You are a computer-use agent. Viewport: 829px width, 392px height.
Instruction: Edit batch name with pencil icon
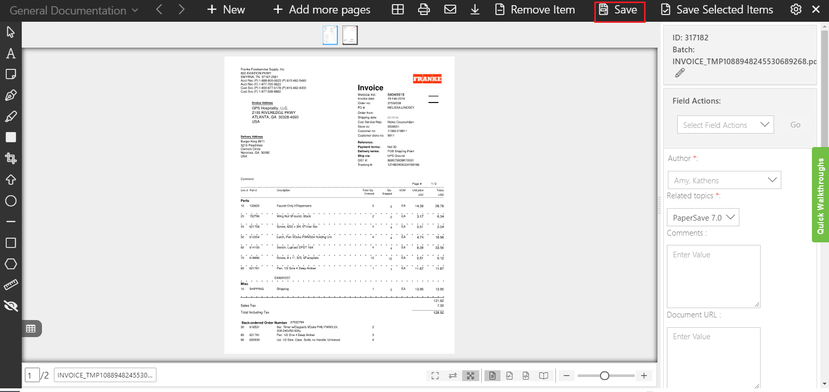click(680, 73)
